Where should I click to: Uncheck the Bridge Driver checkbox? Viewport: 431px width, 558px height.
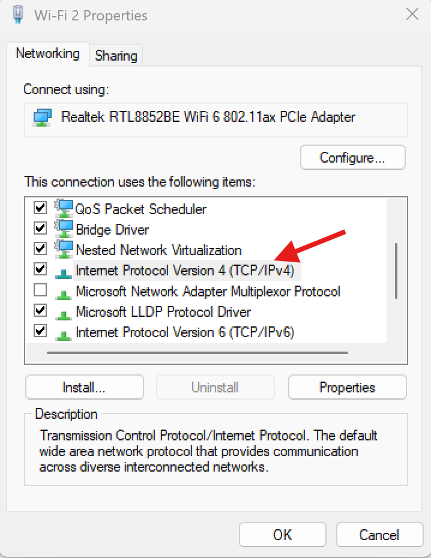40,229
